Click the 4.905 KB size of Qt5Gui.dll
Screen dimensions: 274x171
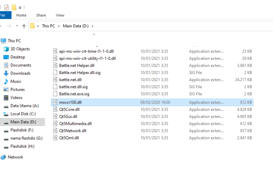[x=244, y=117]
